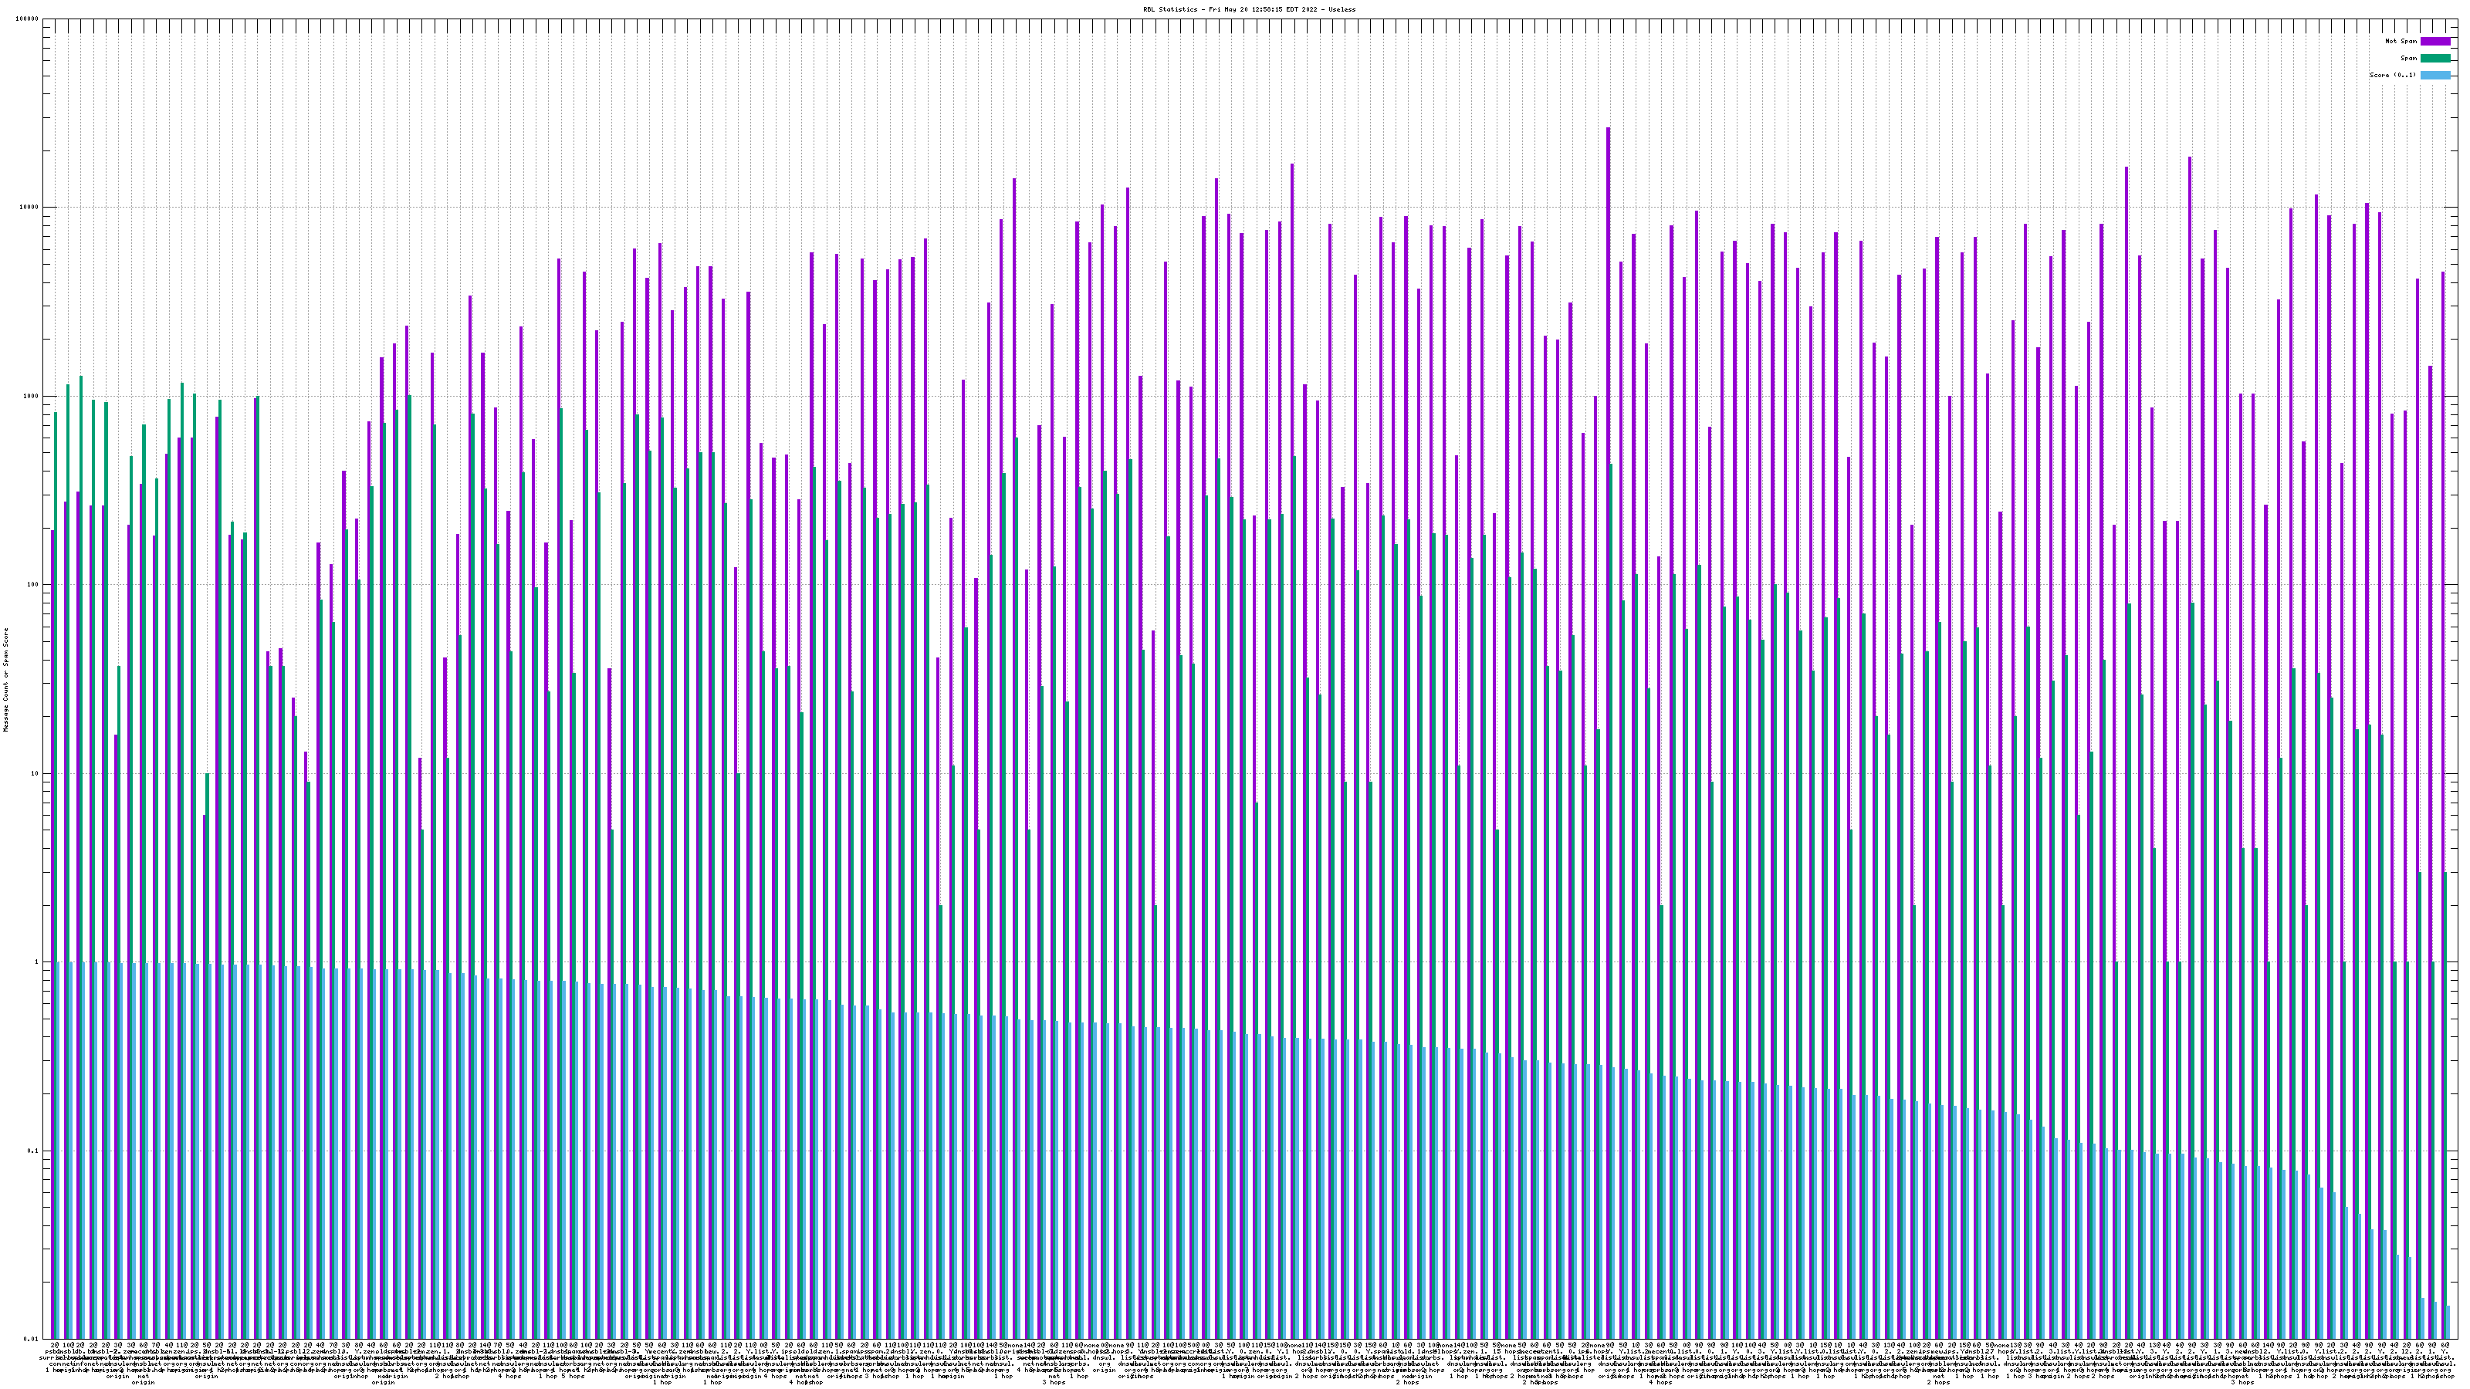This screenshot has height=1389, width=2470.
Task: Click the 100 y-axis tick label
Action: tap(33, 585)
